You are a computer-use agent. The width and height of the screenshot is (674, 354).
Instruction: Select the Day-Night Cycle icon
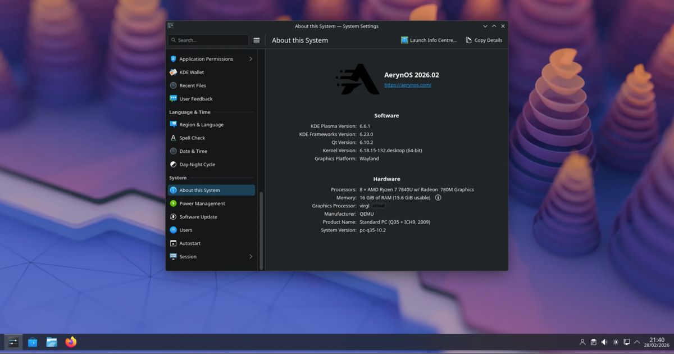[x=174, y=165]
